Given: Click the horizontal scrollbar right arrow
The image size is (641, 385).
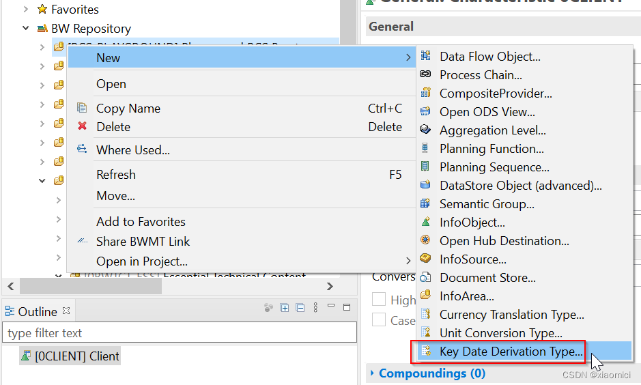Looking at the screenshot, I should 330,286.
